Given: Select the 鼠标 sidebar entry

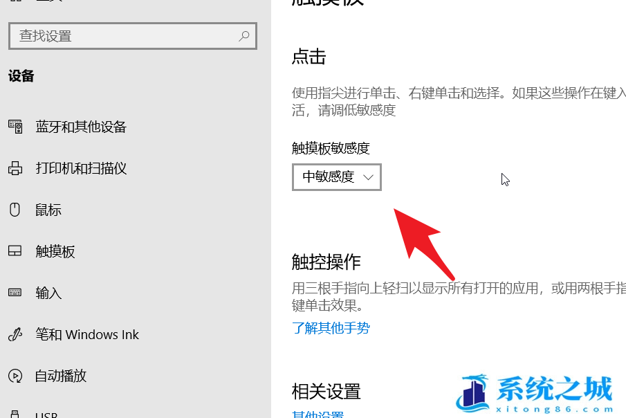Looking at the screenshot, I should [x=48, y=210].
